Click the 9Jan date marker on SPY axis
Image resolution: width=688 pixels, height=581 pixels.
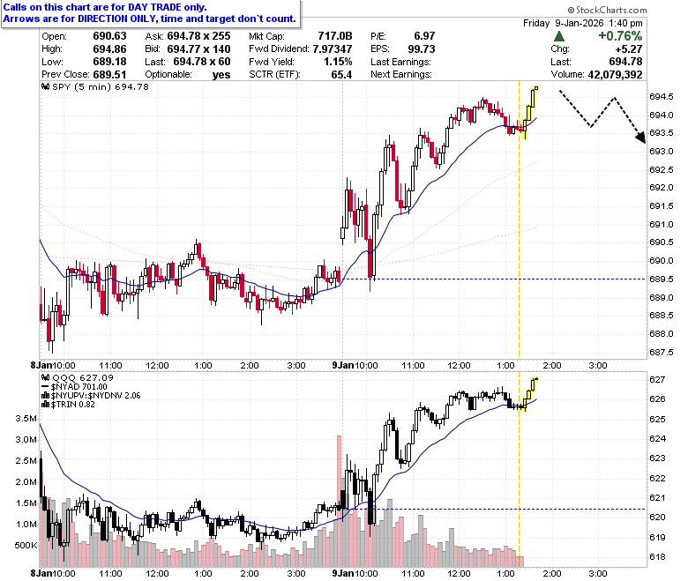click(342, 365)
